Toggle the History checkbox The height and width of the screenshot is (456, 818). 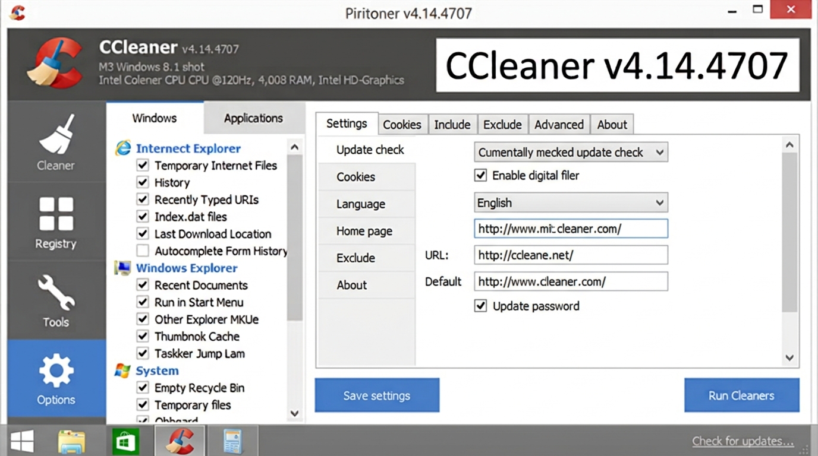[x=143, y=182]
